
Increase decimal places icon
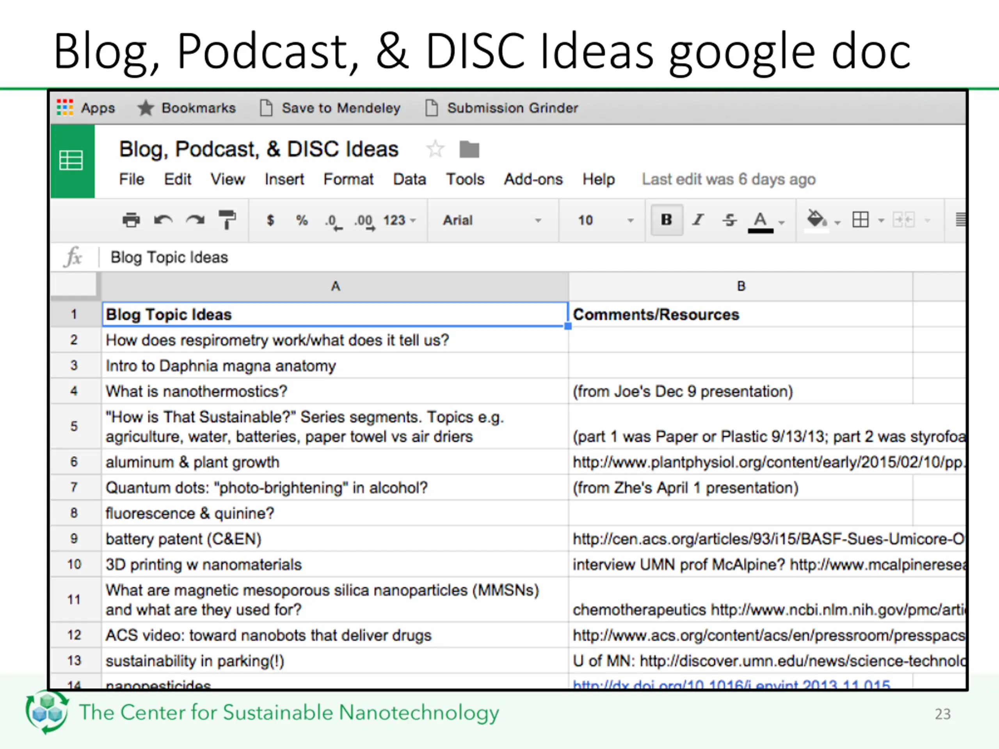(x=365, y=221)
